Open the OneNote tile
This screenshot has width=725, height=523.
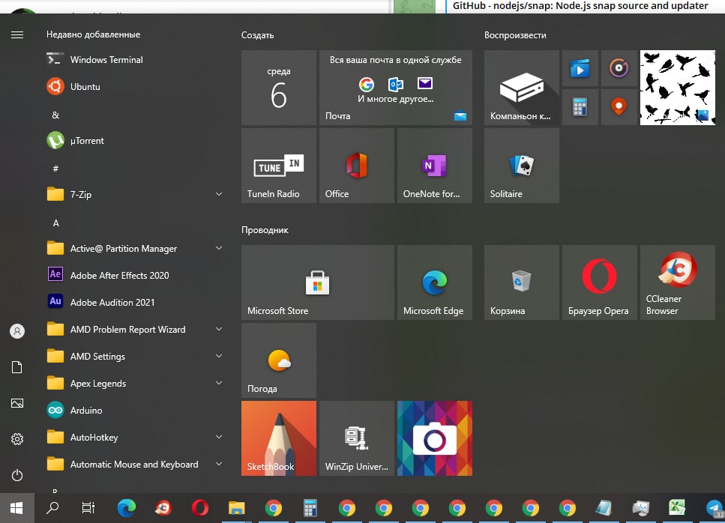tap(434, 166)
